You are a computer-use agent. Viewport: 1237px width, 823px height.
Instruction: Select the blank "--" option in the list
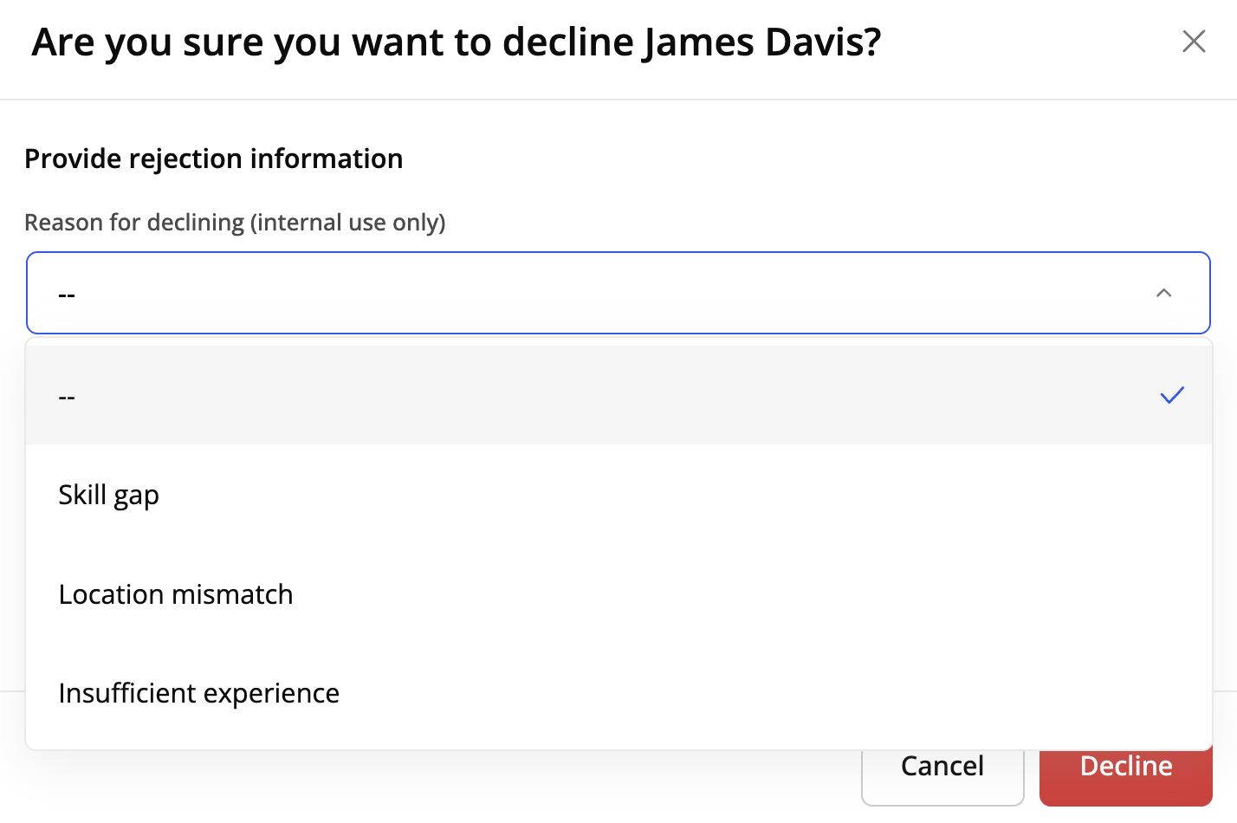(68, 397)
